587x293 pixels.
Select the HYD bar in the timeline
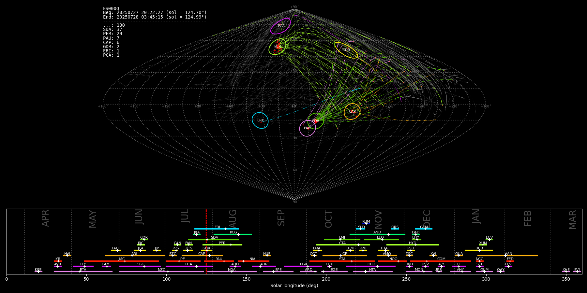[413, 245]
